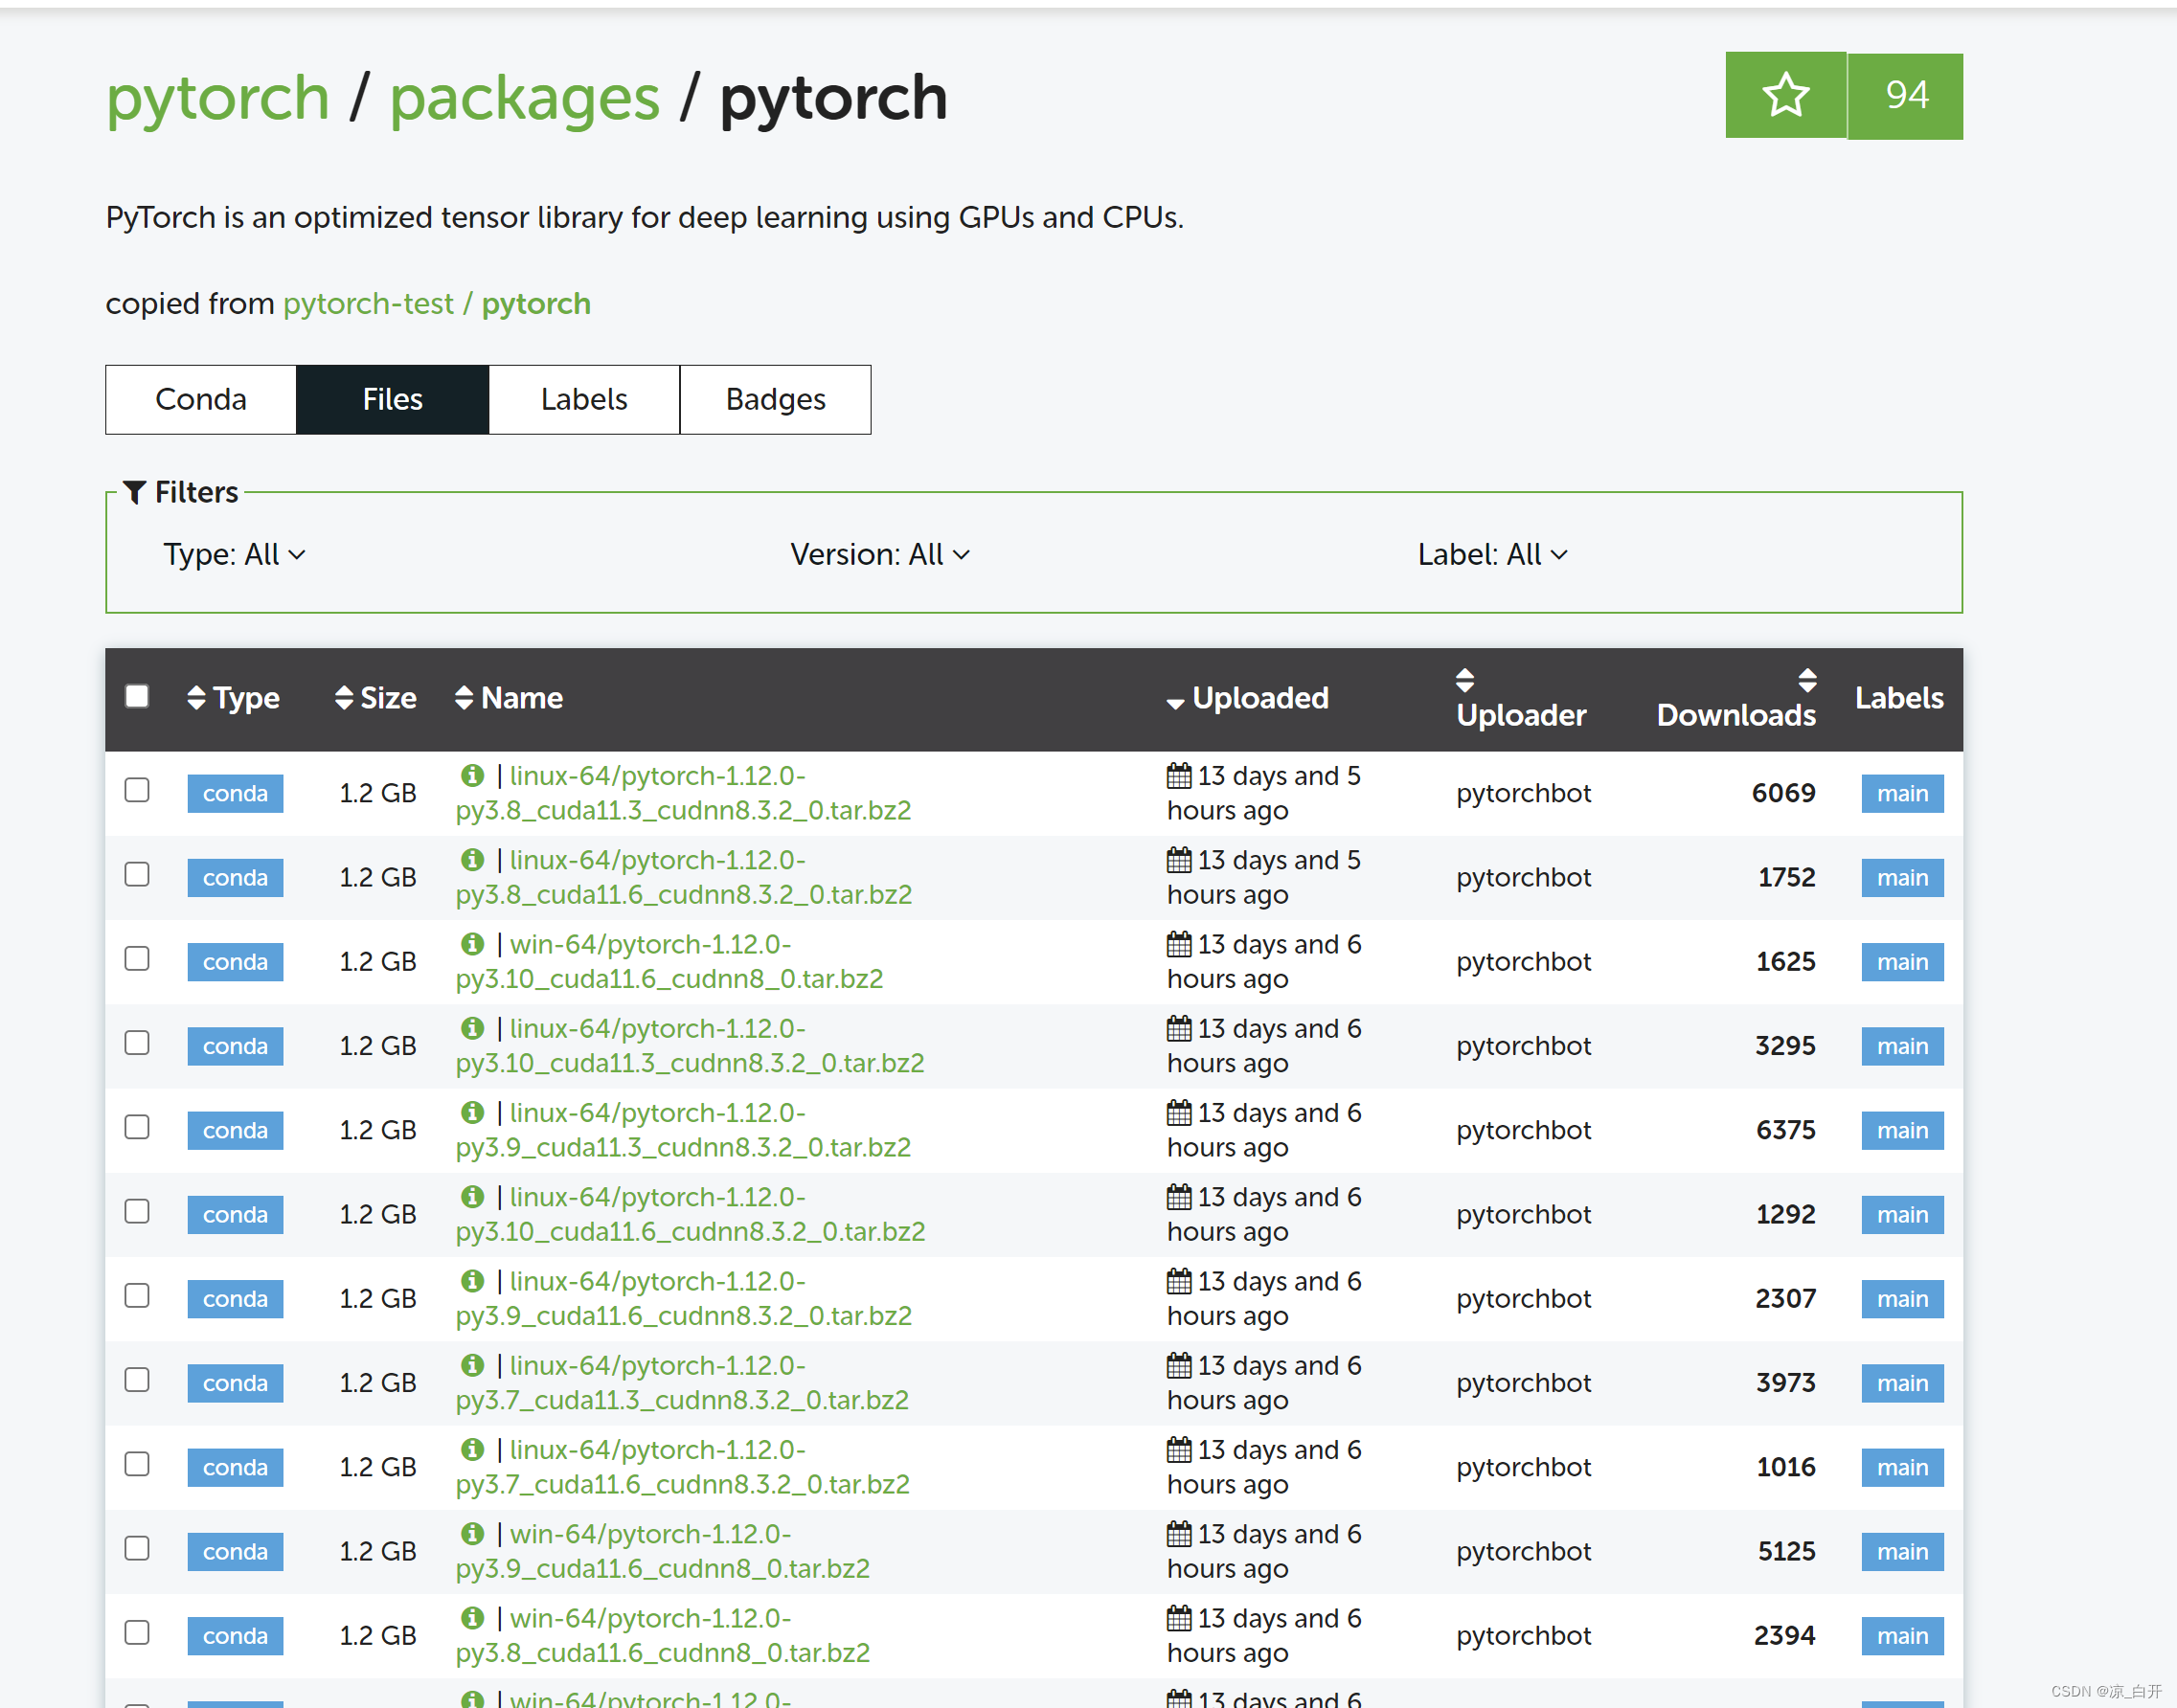Sort the table by Type column

(x=233, y=698)
